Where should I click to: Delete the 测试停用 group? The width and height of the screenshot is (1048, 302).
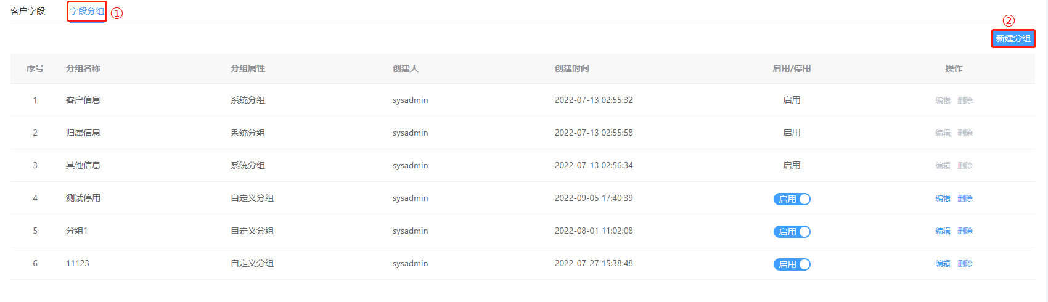point(965,198)
